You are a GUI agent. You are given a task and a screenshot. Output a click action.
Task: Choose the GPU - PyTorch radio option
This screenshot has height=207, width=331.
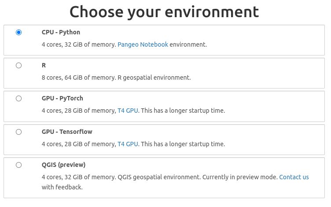point(19,98)
